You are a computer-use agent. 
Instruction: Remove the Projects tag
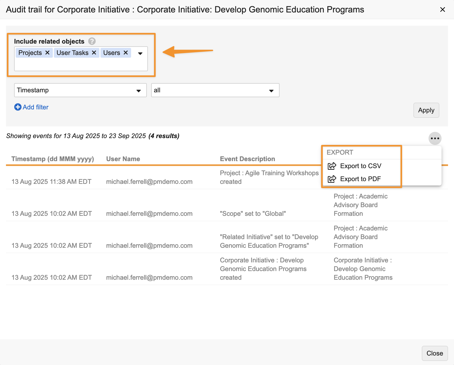(47, 53)
